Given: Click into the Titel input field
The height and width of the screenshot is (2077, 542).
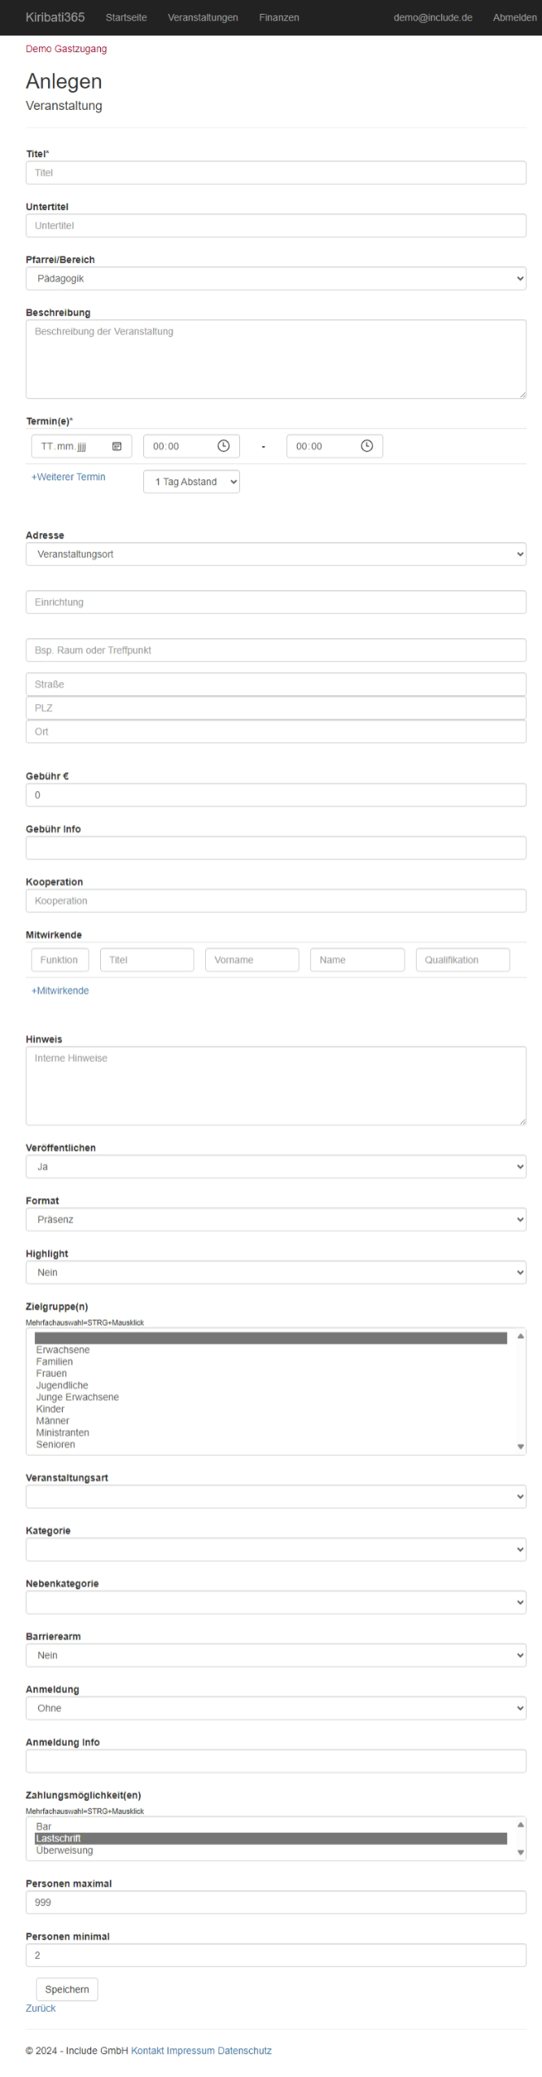Looking at the screenshot, I should [275, 173].
